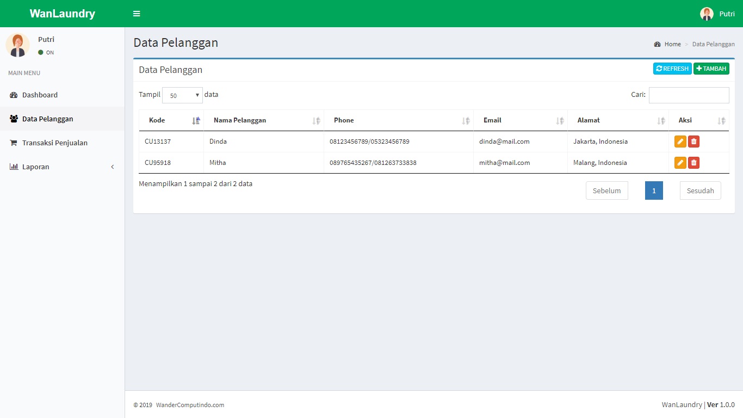Sort by Alamat column sort icon
This screenshot has height=418, width=743.
coord(661,121)
